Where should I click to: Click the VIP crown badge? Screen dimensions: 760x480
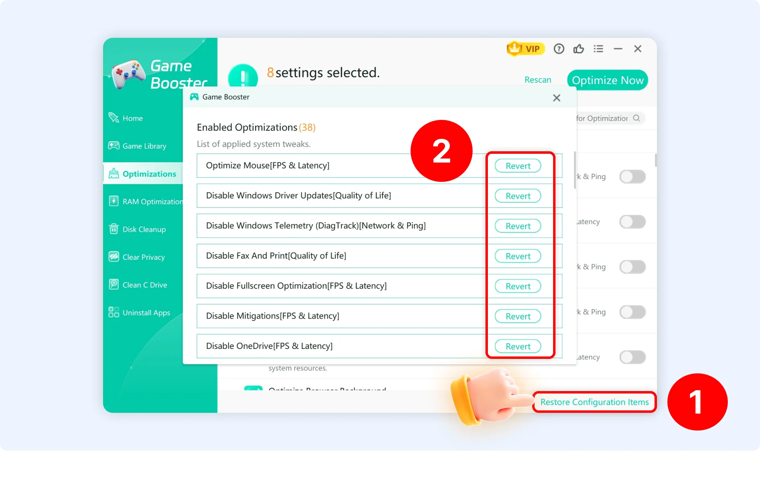[x=525, y=49]
